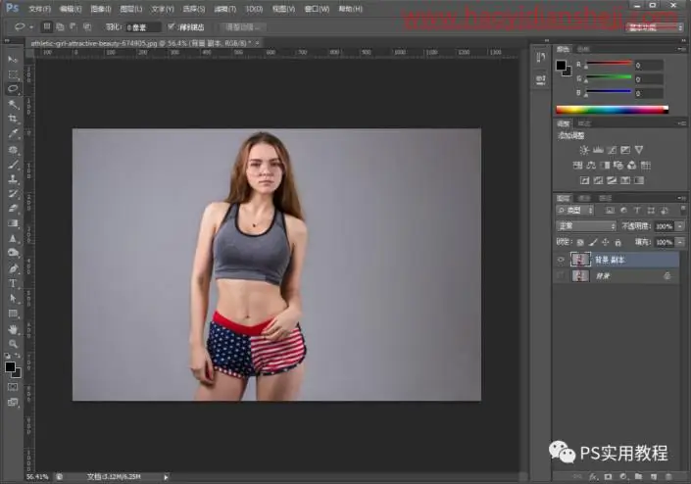Image resolution: width=691 pixels, height=484 pixels.
Task: Toggle the layer filter on/off switch
Action: (682, 210)
